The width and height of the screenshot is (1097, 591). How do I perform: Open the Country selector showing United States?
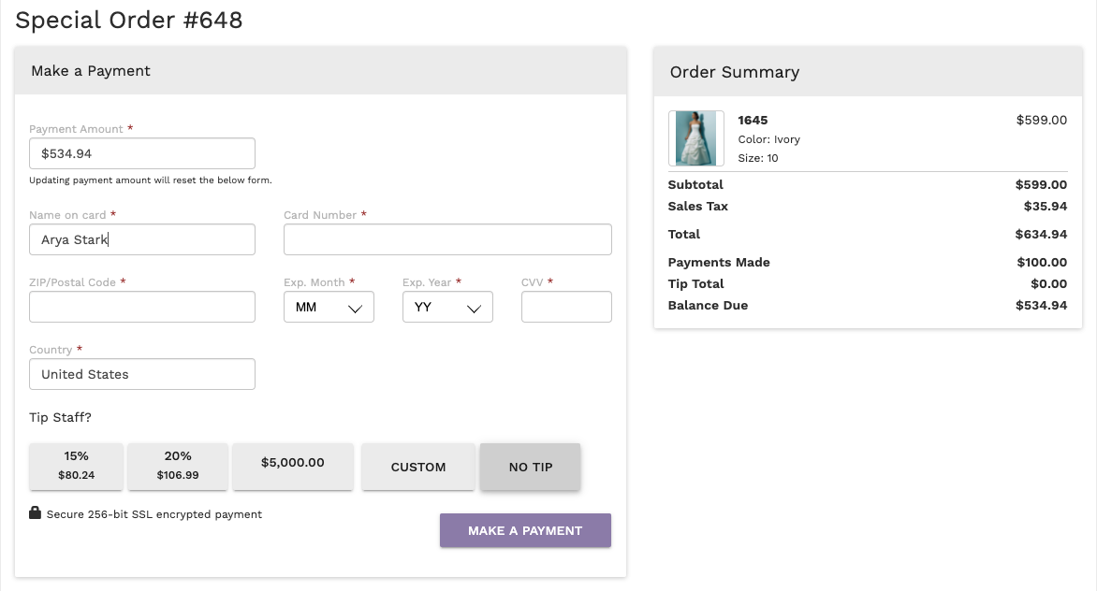click(142, 374)
